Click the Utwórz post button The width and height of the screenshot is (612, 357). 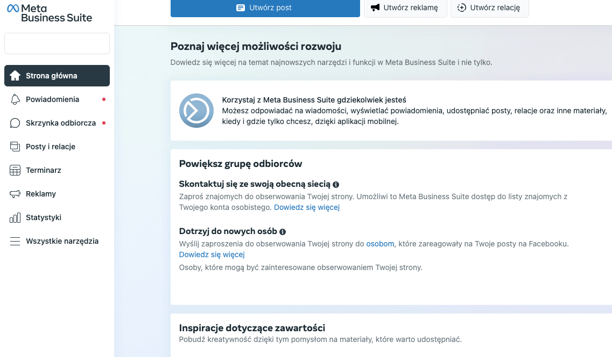pyautogui.click(x=265, y=8)
